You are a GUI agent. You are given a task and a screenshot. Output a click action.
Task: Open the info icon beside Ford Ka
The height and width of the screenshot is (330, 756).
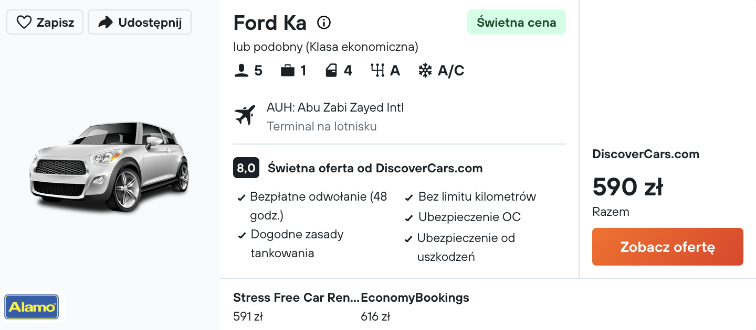(x=324, y=23)
